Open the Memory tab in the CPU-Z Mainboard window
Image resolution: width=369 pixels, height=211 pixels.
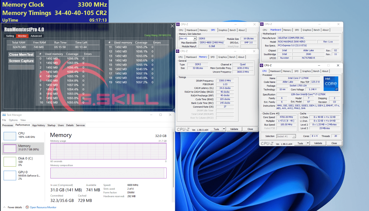coord(287,30)
